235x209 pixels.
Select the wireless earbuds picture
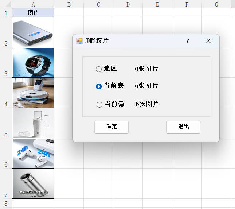tap(33, 153)
